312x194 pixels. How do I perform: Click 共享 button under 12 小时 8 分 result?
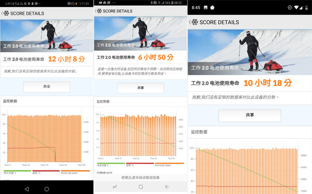[47, 87]
